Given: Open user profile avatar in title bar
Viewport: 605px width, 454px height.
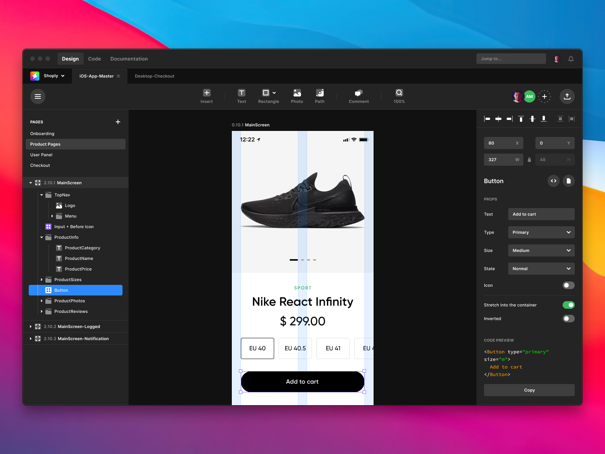Looking at the screenshot, I should pos(557,59).
